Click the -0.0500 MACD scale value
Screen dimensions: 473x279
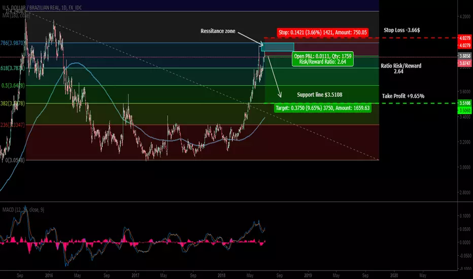point(464,256)
